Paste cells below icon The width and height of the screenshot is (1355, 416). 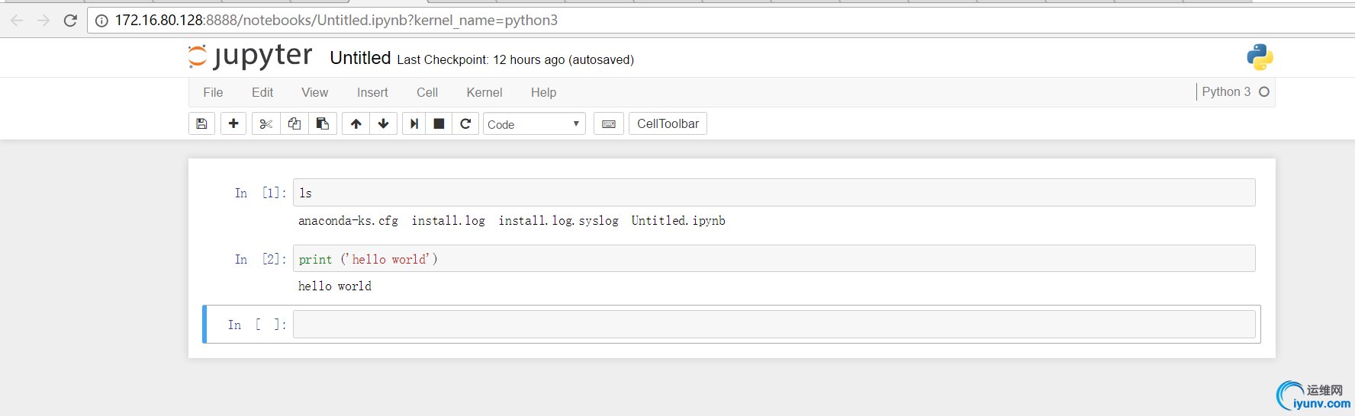323,123
